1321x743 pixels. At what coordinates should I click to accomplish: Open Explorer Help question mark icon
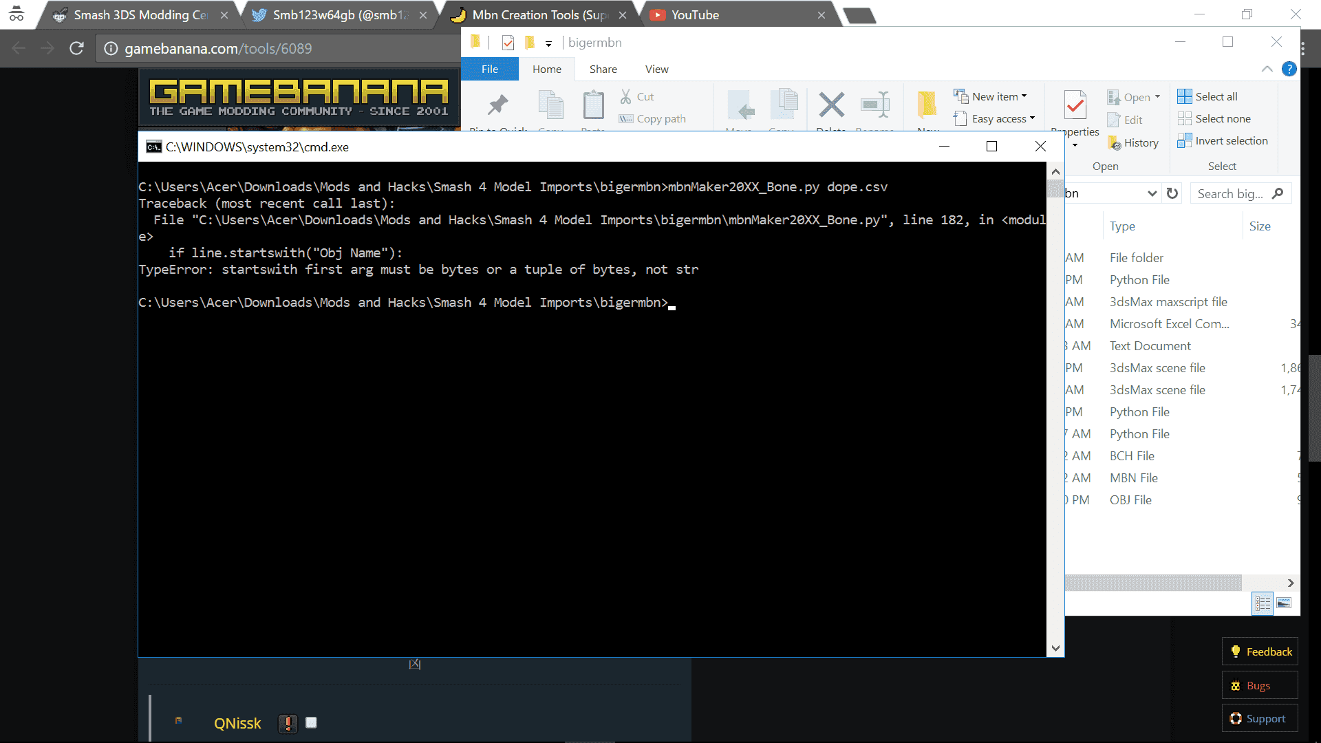pyautogui.click(x=1289, y=69)
